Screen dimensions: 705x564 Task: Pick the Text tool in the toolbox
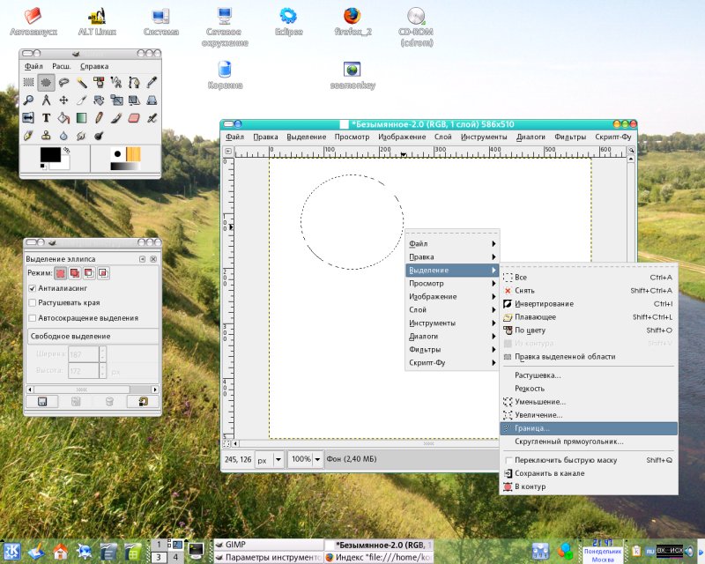[x=46, y=117]
